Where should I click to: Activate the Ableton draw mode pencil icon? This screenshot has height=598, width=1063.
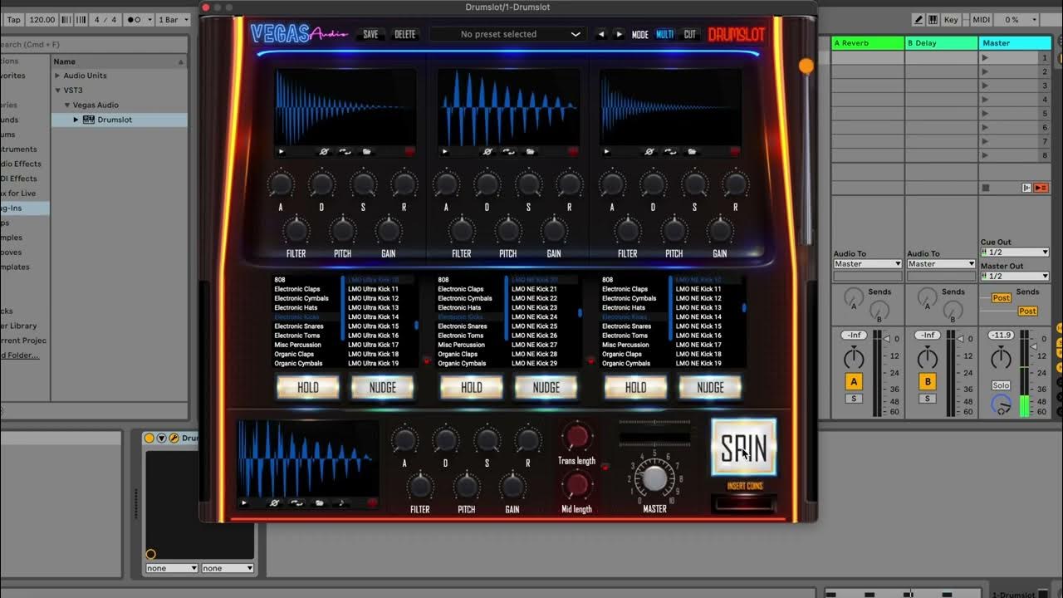pyautogui.click(x=918, y=19)
